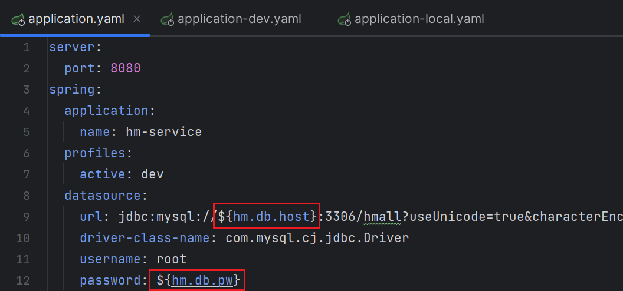This screenshot has height=291, width=623.
Task: Click the Spring icon on application-dev.yaml tab
Action: (167, 19)
